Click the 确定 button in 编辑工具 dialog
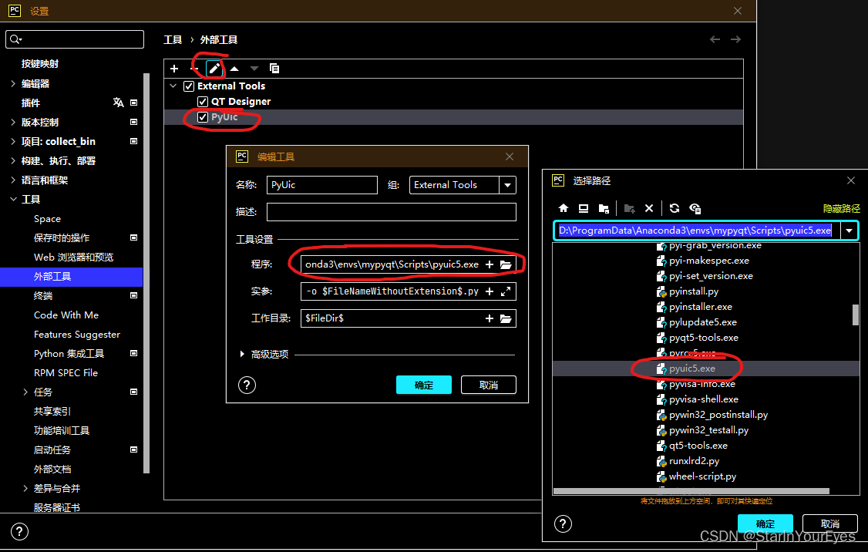Screen dimensions: 868x552 (x=423, y=385)
